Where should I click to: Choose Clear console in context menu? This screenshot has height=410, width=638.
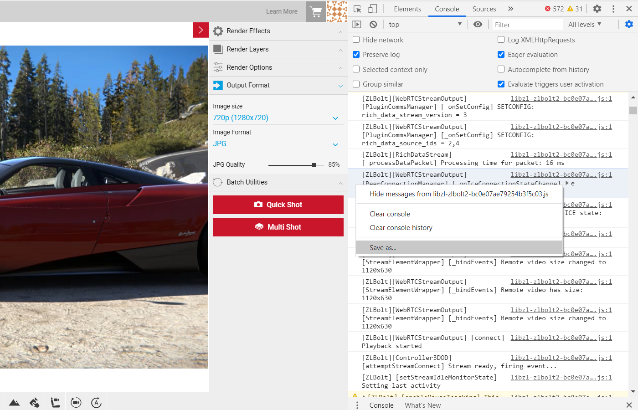click(x=459, y=214)
